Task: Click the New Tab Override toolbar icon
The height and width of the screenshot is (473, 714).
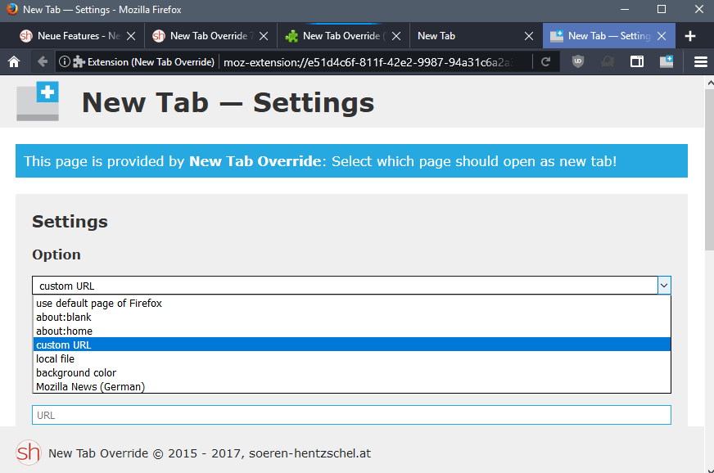Action: coord(667,61)
